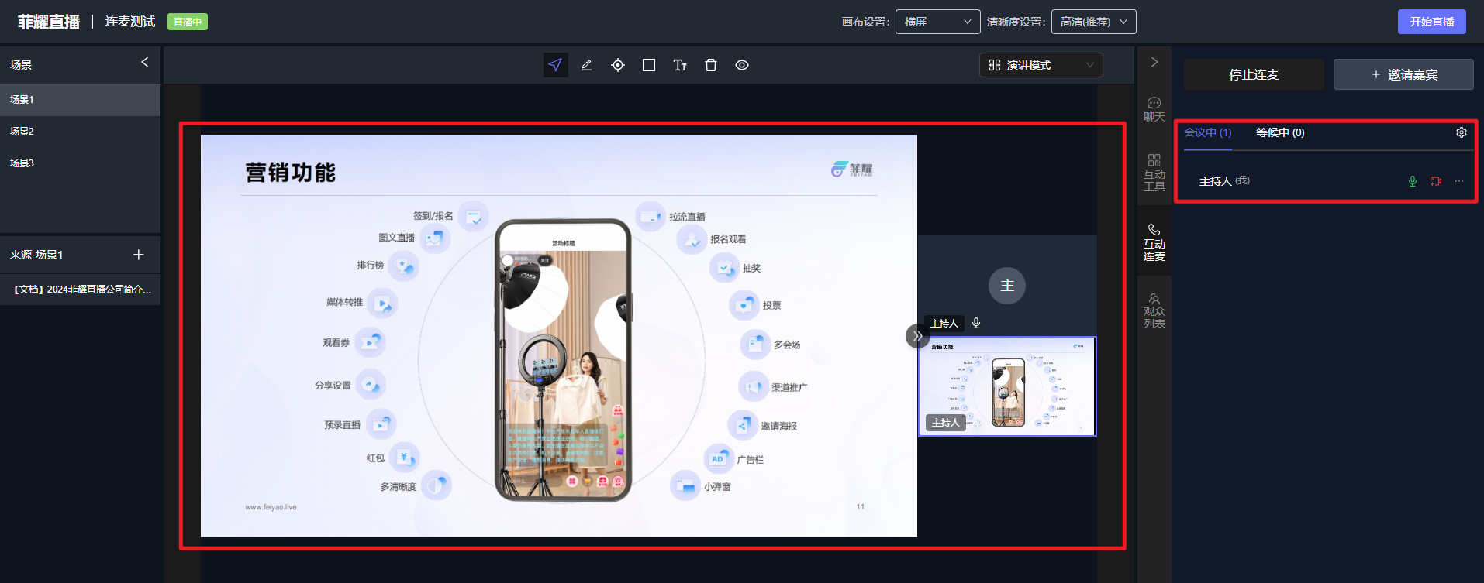Screen dimensions: 1484x583
Task: Toggle annotation visibility eye icon
Action: click(x=742, y=65)
